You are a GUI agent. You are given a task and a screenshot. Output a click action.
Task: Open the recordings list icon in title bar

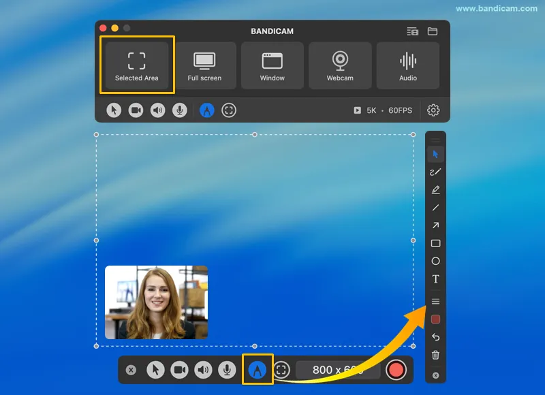pyautogui.click(x=413, y=31)
